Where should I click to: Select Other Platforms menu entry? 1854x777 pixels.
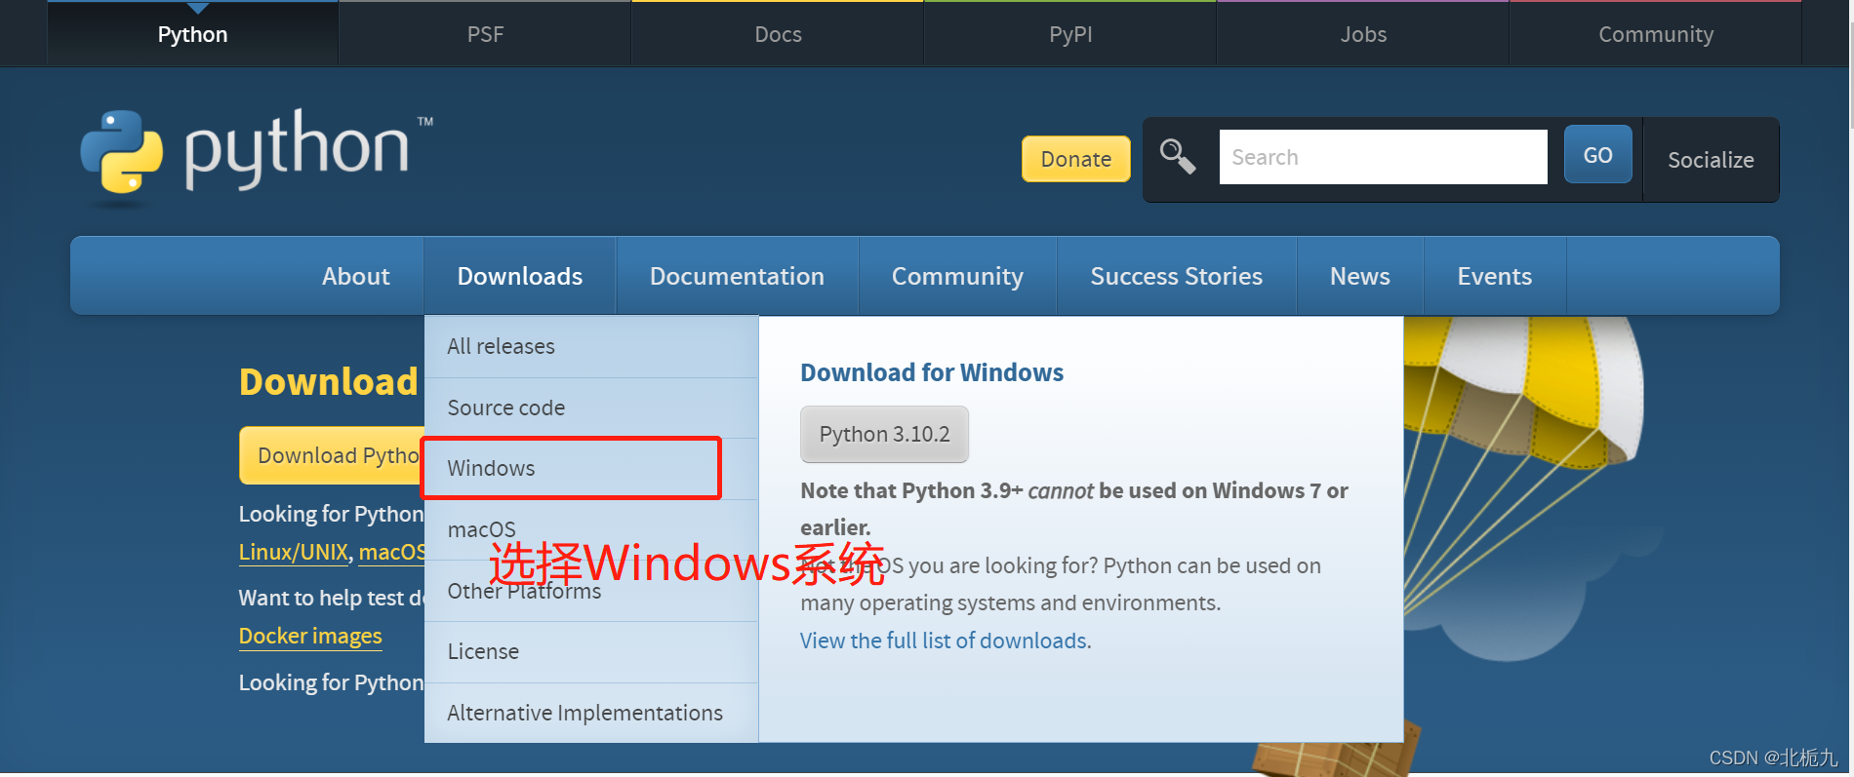point(591,591)
